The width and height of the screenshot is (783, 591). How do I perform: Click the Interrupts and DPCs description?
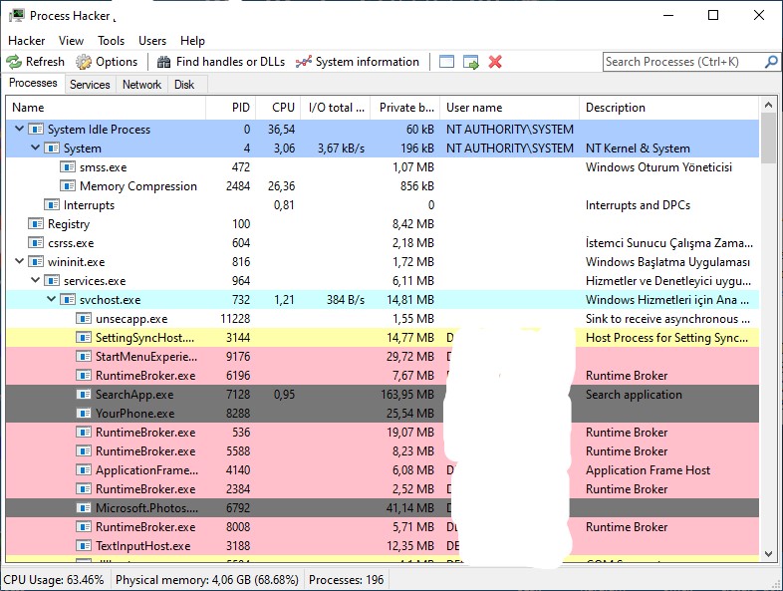click(638, 205)
